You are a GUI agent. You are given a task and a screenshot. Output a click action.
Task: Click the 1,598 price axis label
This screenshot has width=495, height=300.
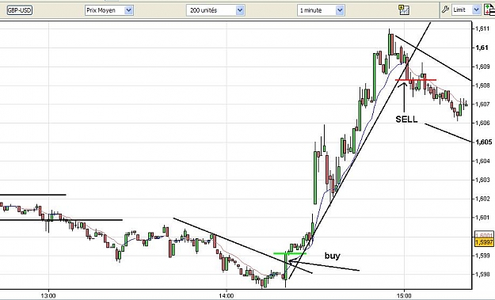482,274
